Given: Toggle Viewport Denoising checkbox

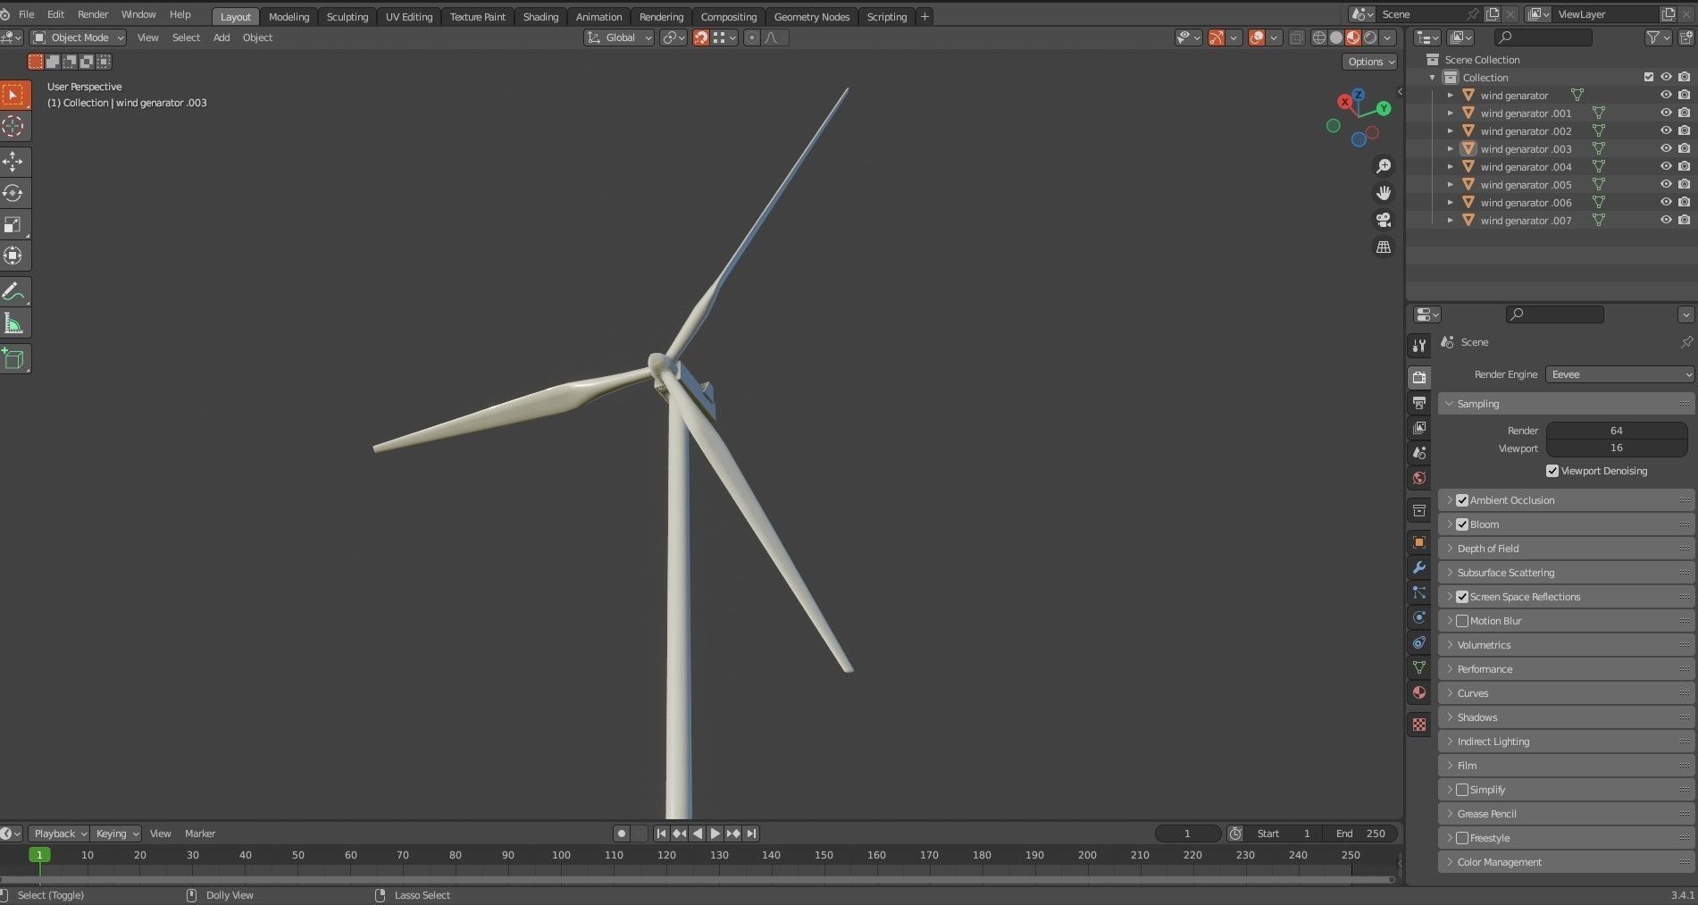Looking at the screenshot, I should point(1552,471).
